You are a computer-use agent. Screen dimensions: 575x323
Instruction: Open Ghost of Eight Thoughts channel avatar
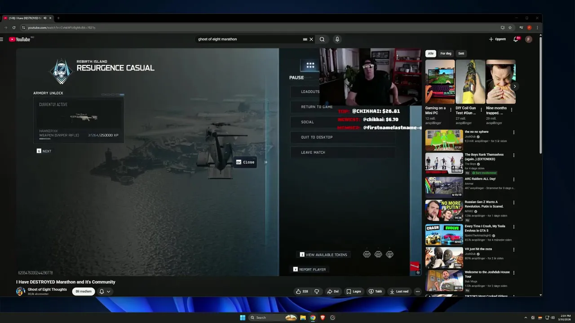[20, 292]
